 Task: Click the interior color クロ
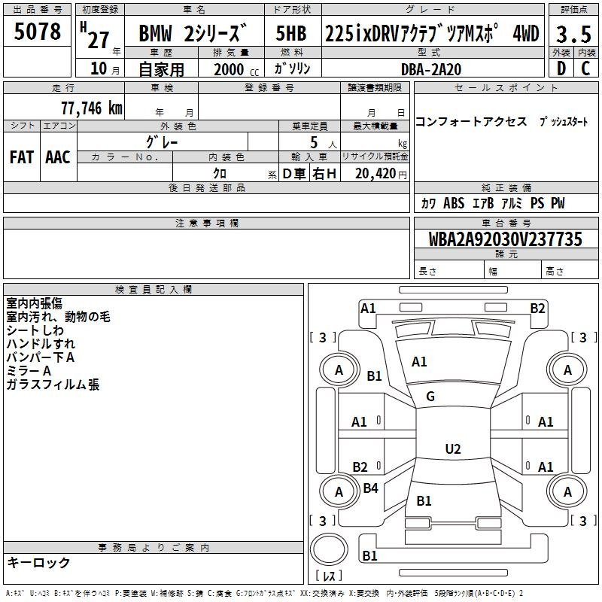[220, 174]
